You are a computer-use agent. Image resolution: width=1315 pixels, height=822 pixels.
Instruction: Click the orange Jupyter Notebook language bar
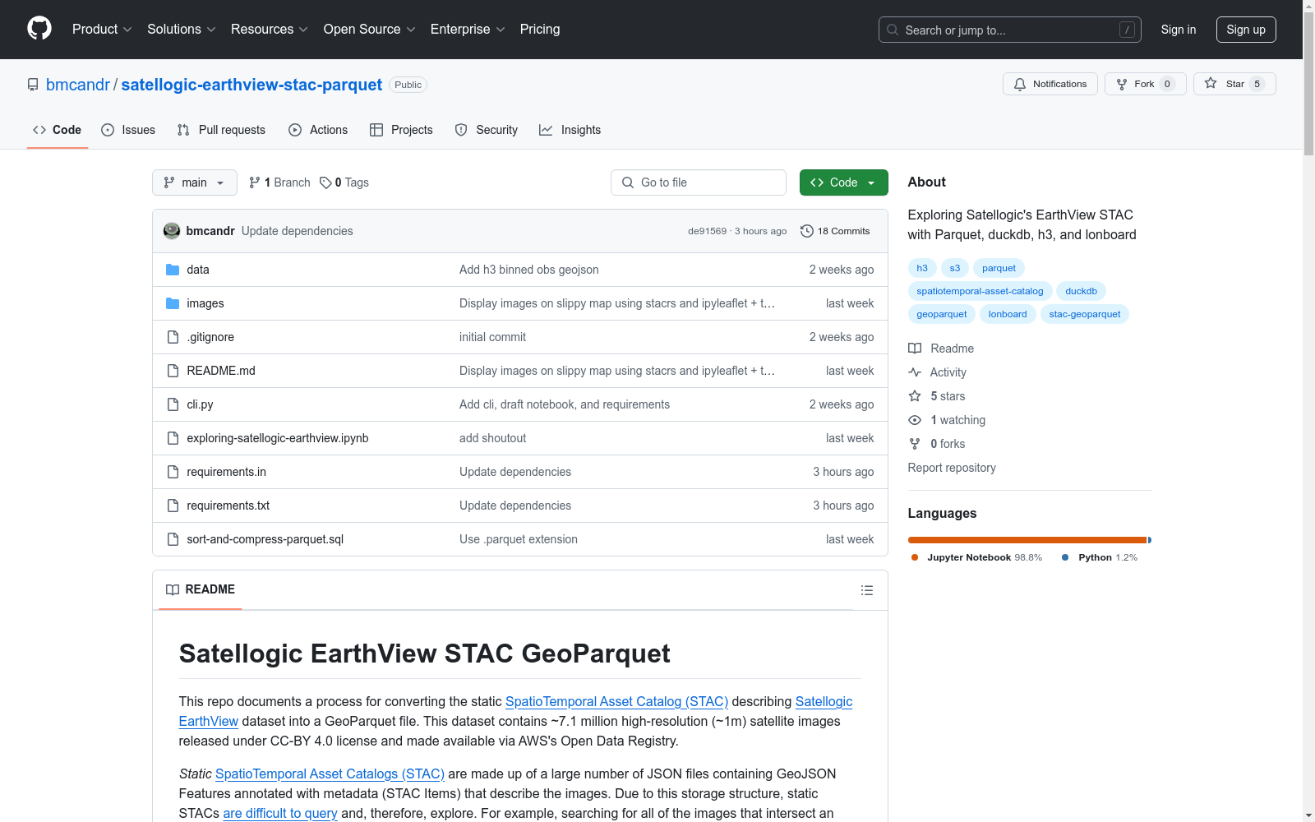pyautogui.click(x=1027, y=540)
